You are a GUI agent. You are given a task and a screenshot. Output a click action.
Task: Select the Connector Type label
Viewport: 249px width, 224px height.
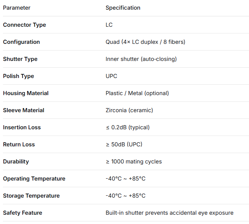24,25
